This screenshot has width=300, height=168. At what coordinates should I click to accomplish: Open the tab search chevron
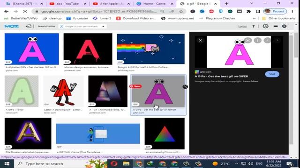[x=252, y=3]
